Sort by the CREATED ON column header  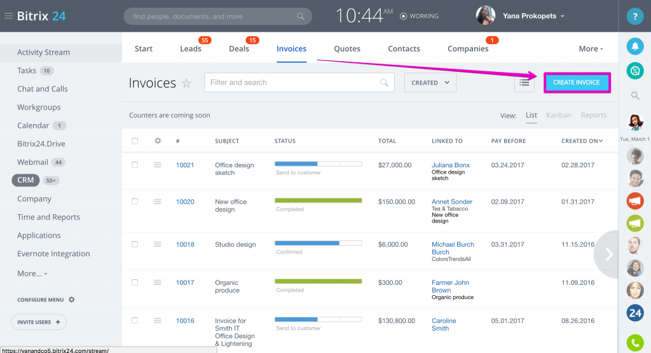pyautogui.click(x=582, y=141)
